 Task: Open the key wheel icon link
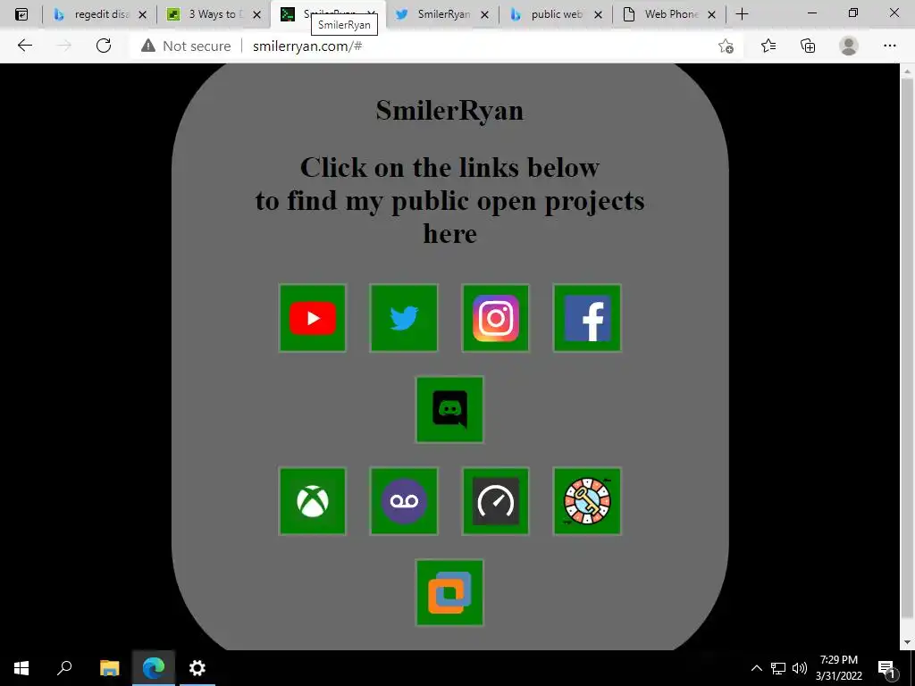pyautogui.click(x=587, y=501)
